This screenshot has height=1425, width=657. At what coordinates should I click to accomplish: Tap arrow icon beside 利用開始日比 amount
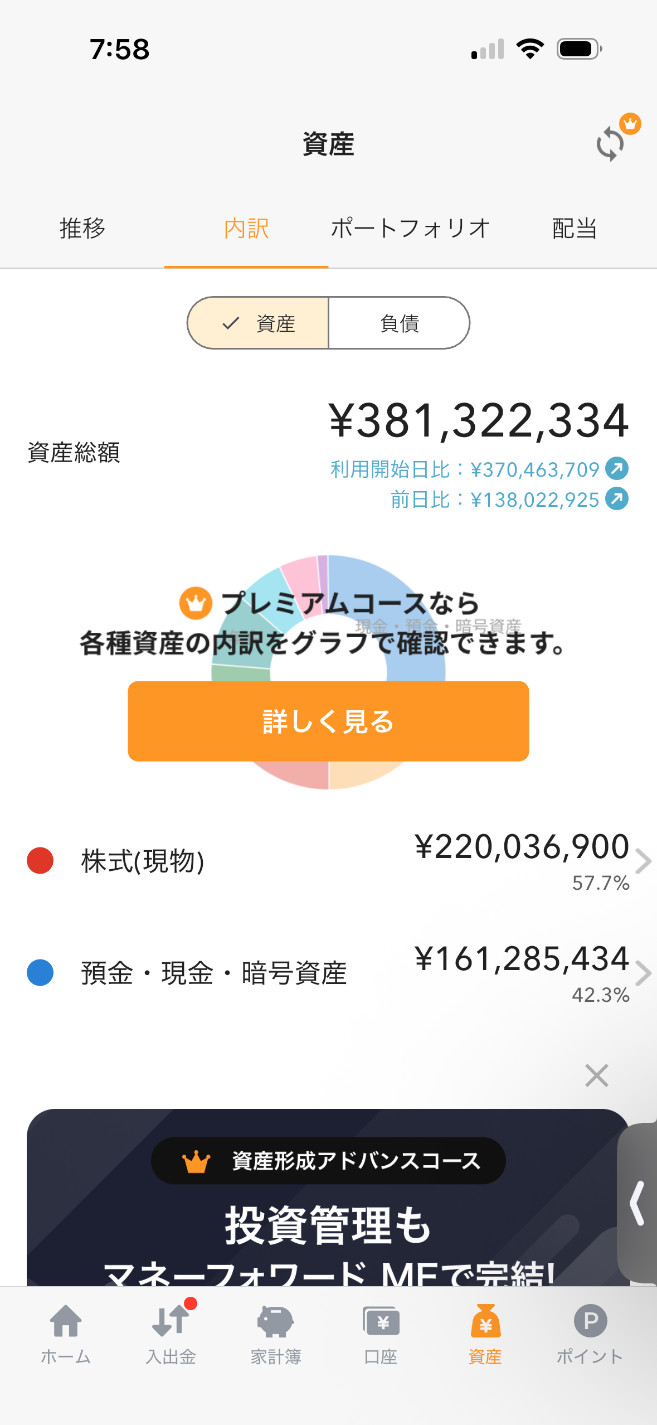click(x=617, y=469)
